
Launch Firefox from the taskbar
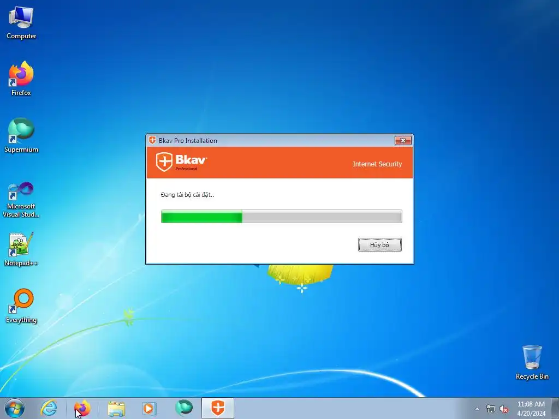click(82, 408)
